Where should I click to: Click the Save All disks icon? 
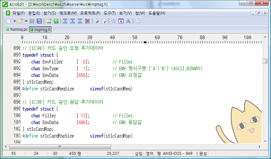39,21
